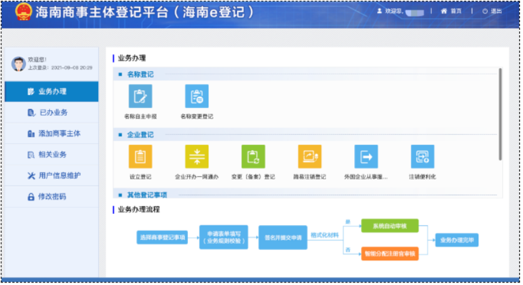523x285 pixels.
Task: Open 企业开办一网通办 yellow icon
Action: click(x=197, y=156)
